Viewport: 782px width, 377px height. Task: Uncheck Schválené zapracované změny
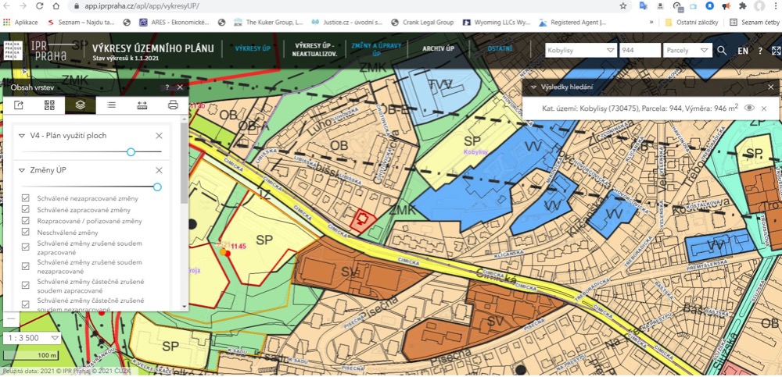point(26,210)
